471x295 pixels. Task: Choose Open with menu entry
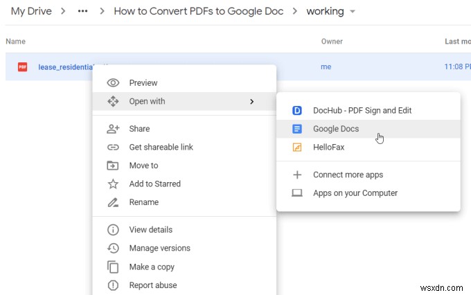[184, 101]
